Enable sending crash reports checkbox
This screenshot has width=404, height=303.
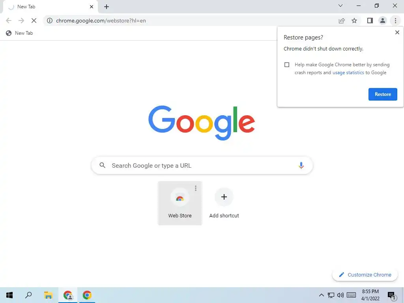coord(287,65)
